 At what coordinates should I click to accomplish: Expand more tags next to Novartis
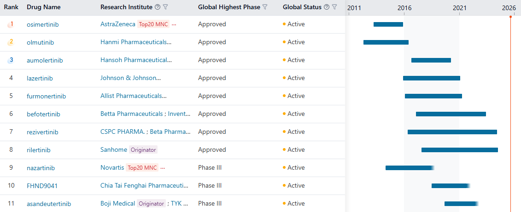coord(163,168)
